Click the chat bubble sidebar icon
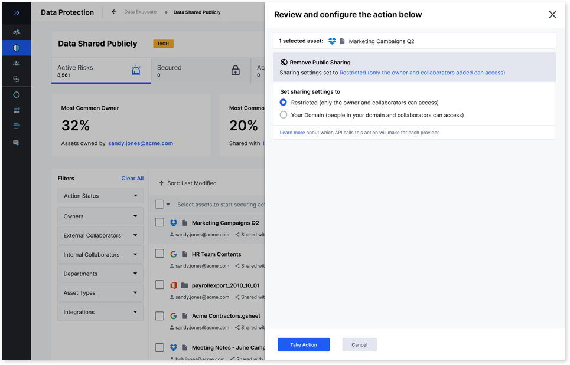Viewport: 570px width, 365px height. coord(17,143)
